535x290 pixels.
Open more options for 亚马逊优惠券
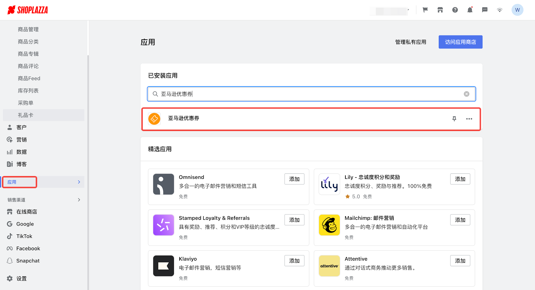click(x=469, y=119)
